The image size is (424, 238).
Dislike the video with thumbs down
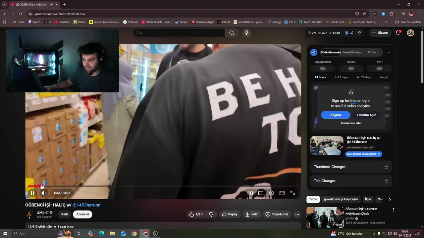point(211,214)
